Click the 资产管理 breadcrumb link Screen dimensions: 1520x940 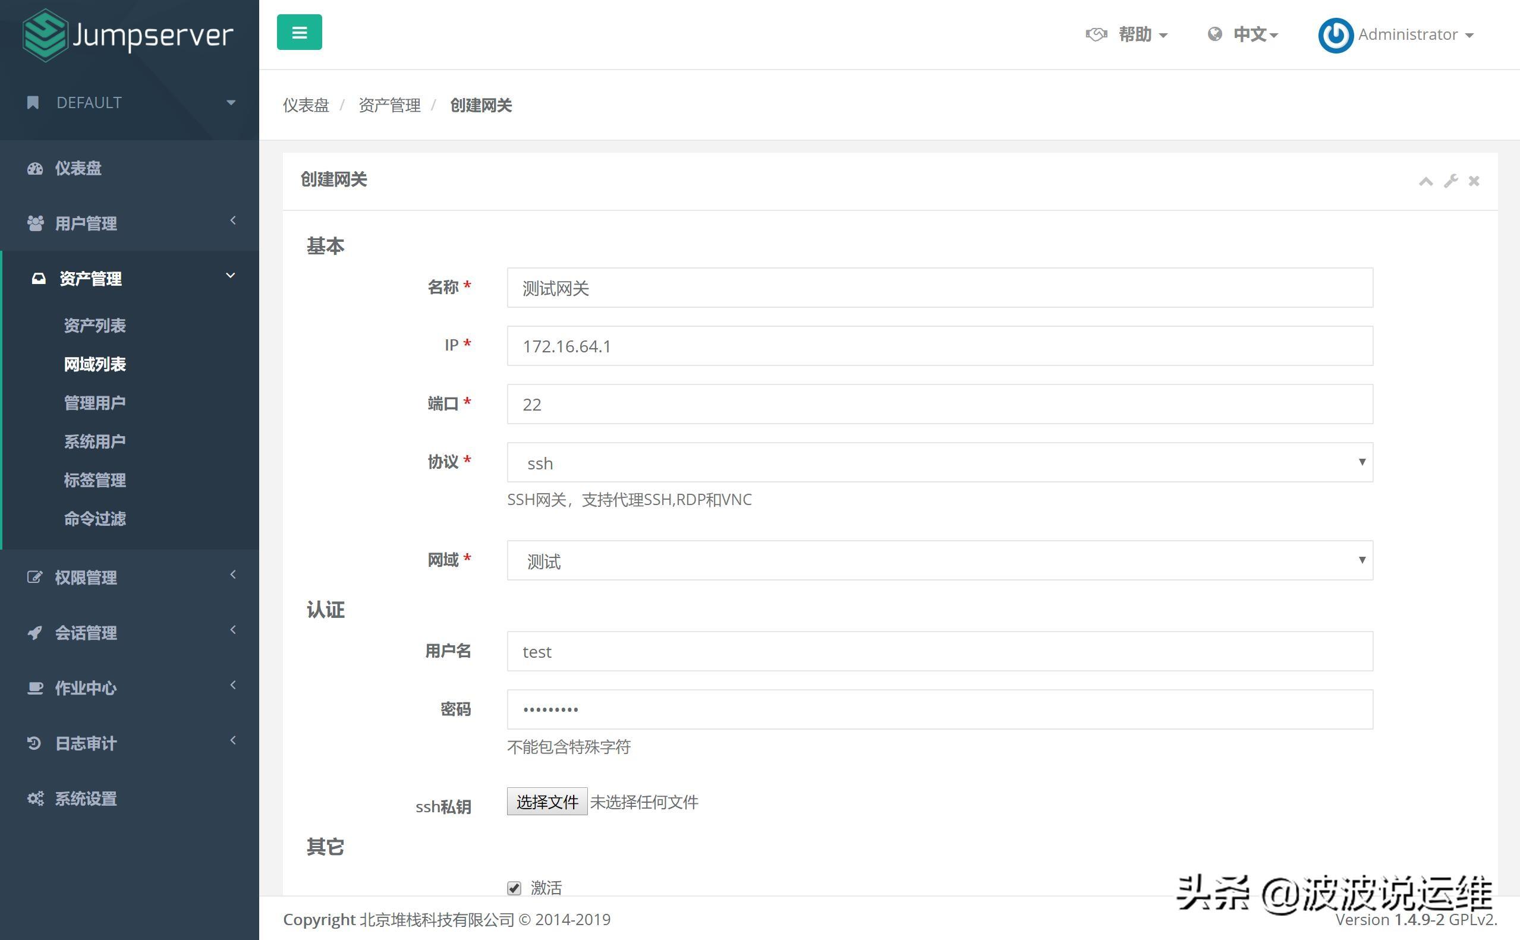(x=389, y=105)
